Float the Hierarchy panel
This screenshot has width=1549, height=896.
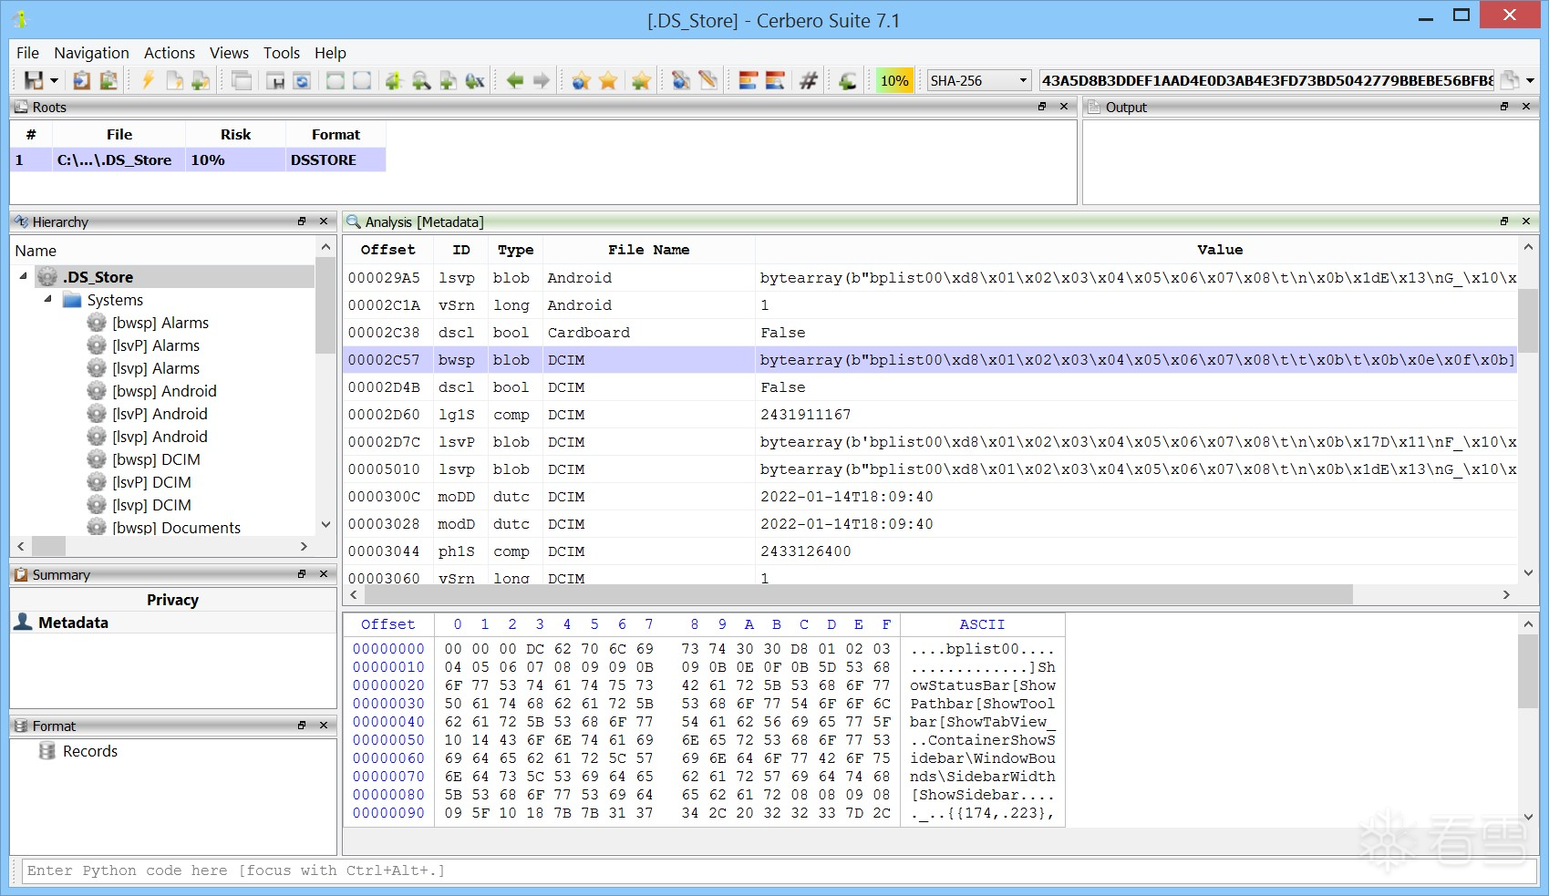(x=302, y=221)
